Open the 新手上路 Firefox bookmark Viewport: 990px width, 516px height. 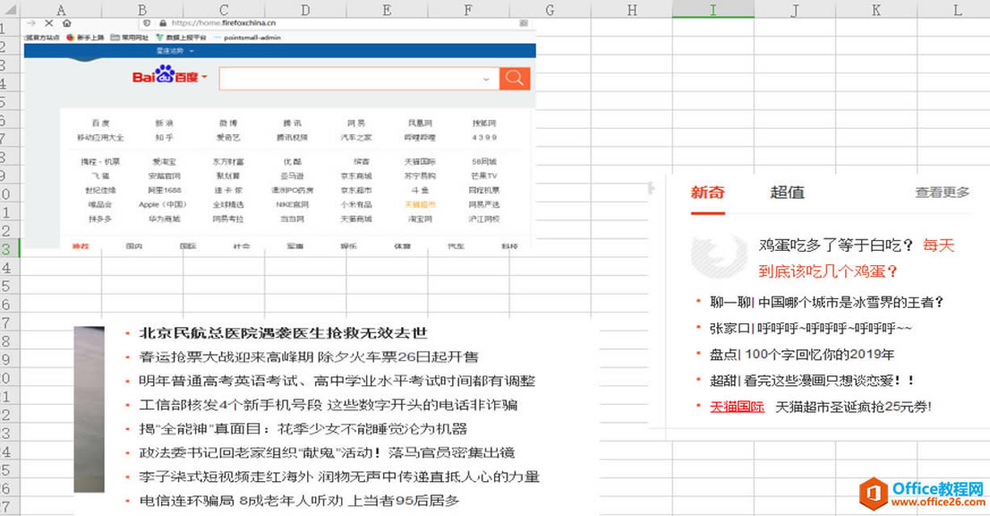pyautogui.click(x=85, y=38)
